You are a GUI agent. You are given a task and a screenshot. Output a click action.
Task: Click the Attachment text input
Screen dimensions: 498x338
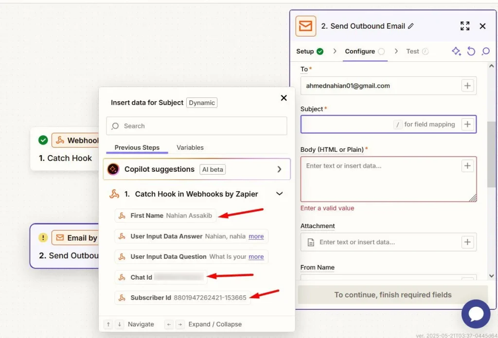pyautogui.click(x=389, y=242)
